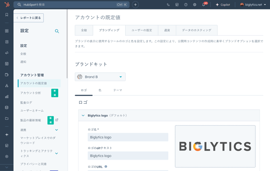Viewport: 270px width, 171px height.
Task: Expand トラッキングとアナリティクス chevron
Action: click(57, 153)
